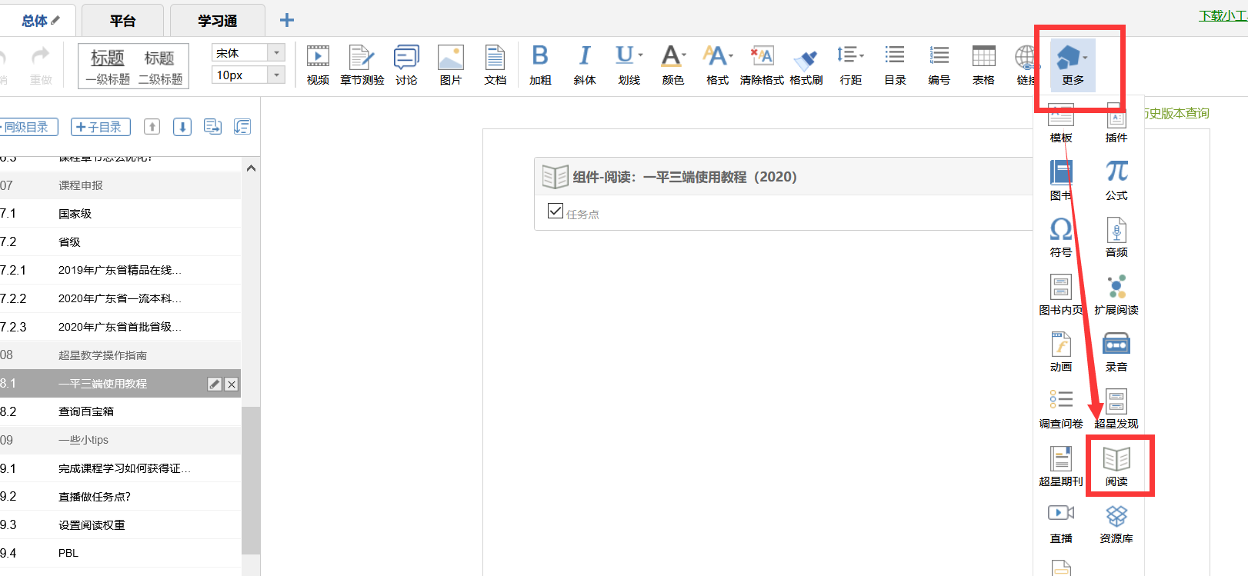
Task: Delete the 一平三端使用教程 chapter
Action: [x=232, y=384]
